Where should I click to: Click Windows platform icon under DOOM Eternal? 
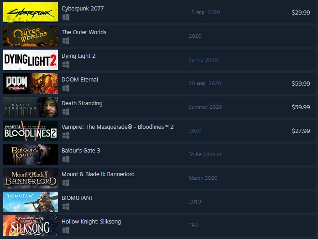(x=66, y=88)
